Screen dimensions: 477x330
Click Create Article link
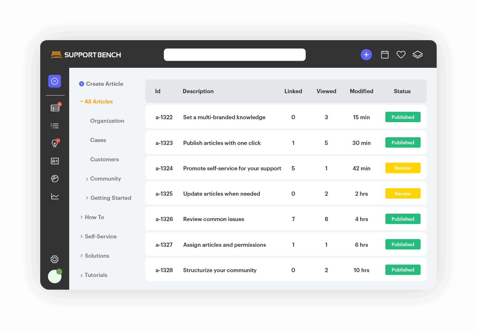(x=104, y=84)
